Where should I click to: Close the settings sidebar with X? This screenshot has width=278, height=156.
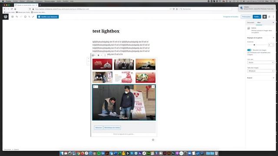[x=273, y=23]
